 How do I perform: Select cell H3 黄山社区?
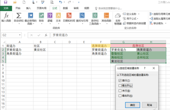click(x=151, y=54)
